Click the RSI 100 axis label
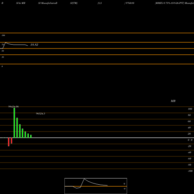 point(3,35)
